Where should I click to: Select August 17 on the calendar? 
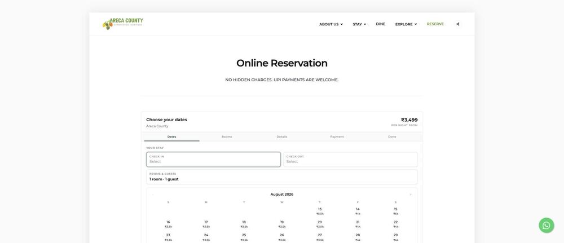click(206, 224)
